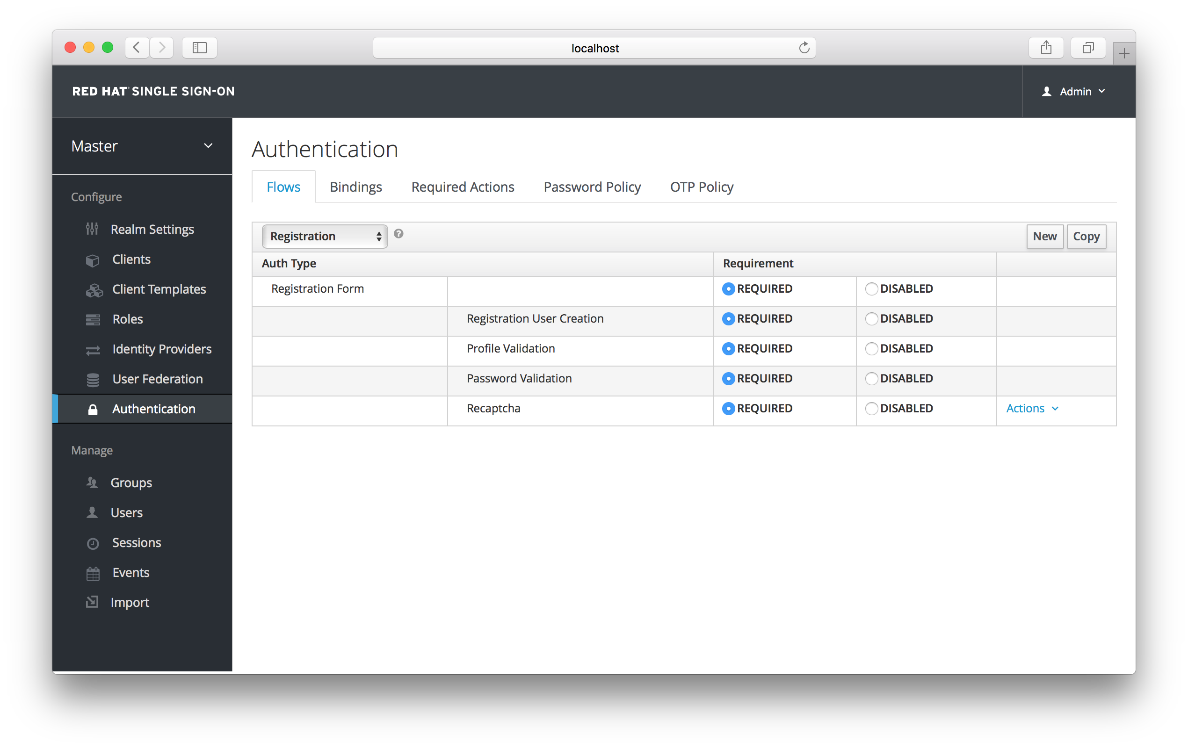Click the Users menu item
Screen dimensions: 1188x749
click(x=127, y=511)
